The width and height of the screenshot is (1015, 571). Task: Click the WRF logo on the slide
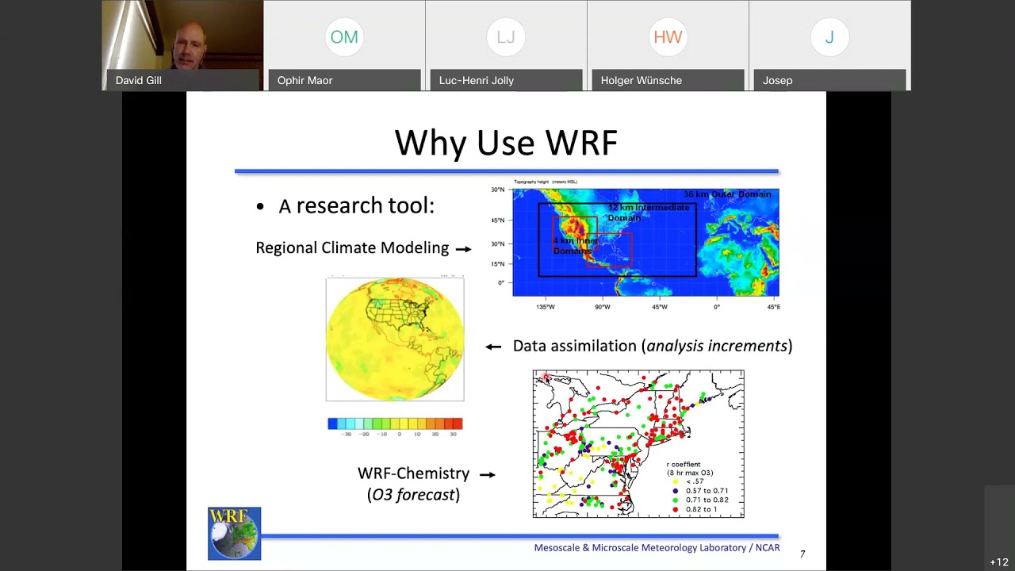pos(234,534)
